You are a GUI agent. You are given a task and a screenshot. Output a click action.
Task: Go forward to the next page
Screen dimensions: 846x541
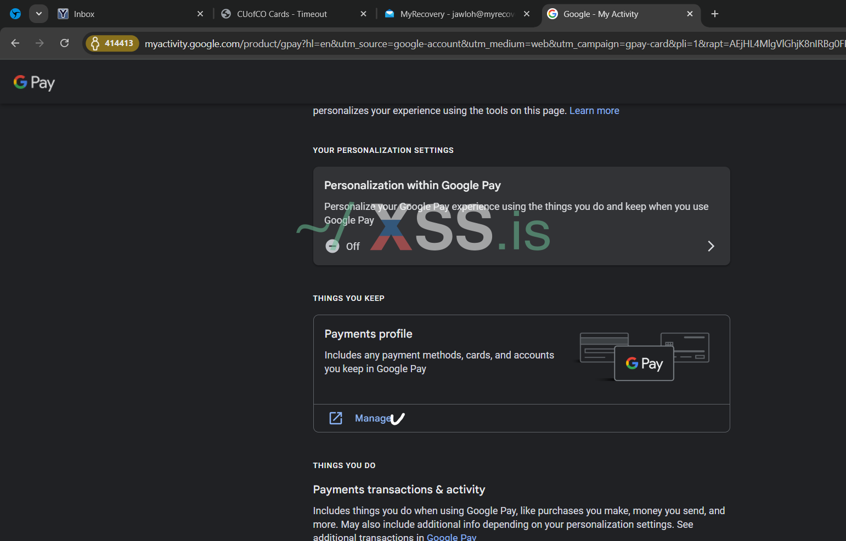point(40,43)
